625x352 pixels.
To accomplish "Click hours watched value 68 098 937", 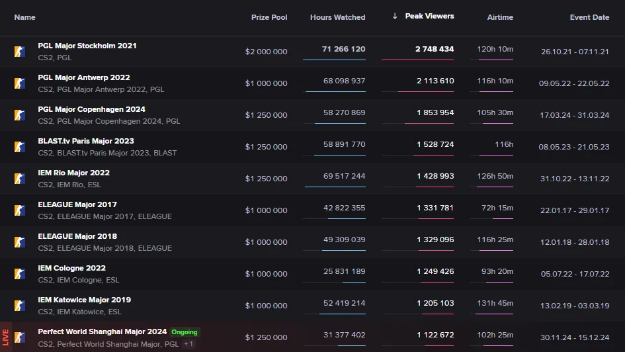I will coord(345,81).
